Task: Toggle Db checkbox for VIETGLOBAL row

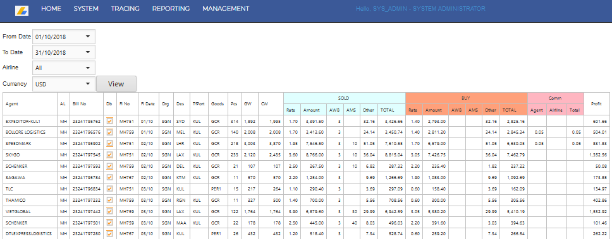Action: click(x=109, y=211)
